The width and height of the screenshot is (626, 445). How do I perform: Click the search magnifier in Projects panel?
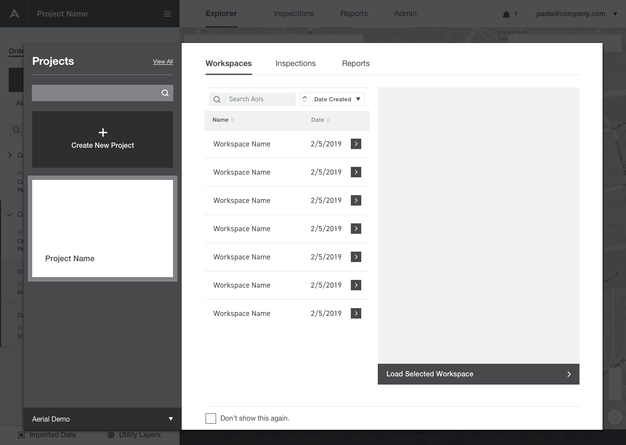pos(165,93)
